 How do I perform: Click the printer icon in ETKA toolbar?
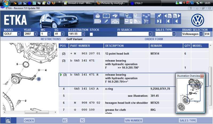(x=98, y=16)
